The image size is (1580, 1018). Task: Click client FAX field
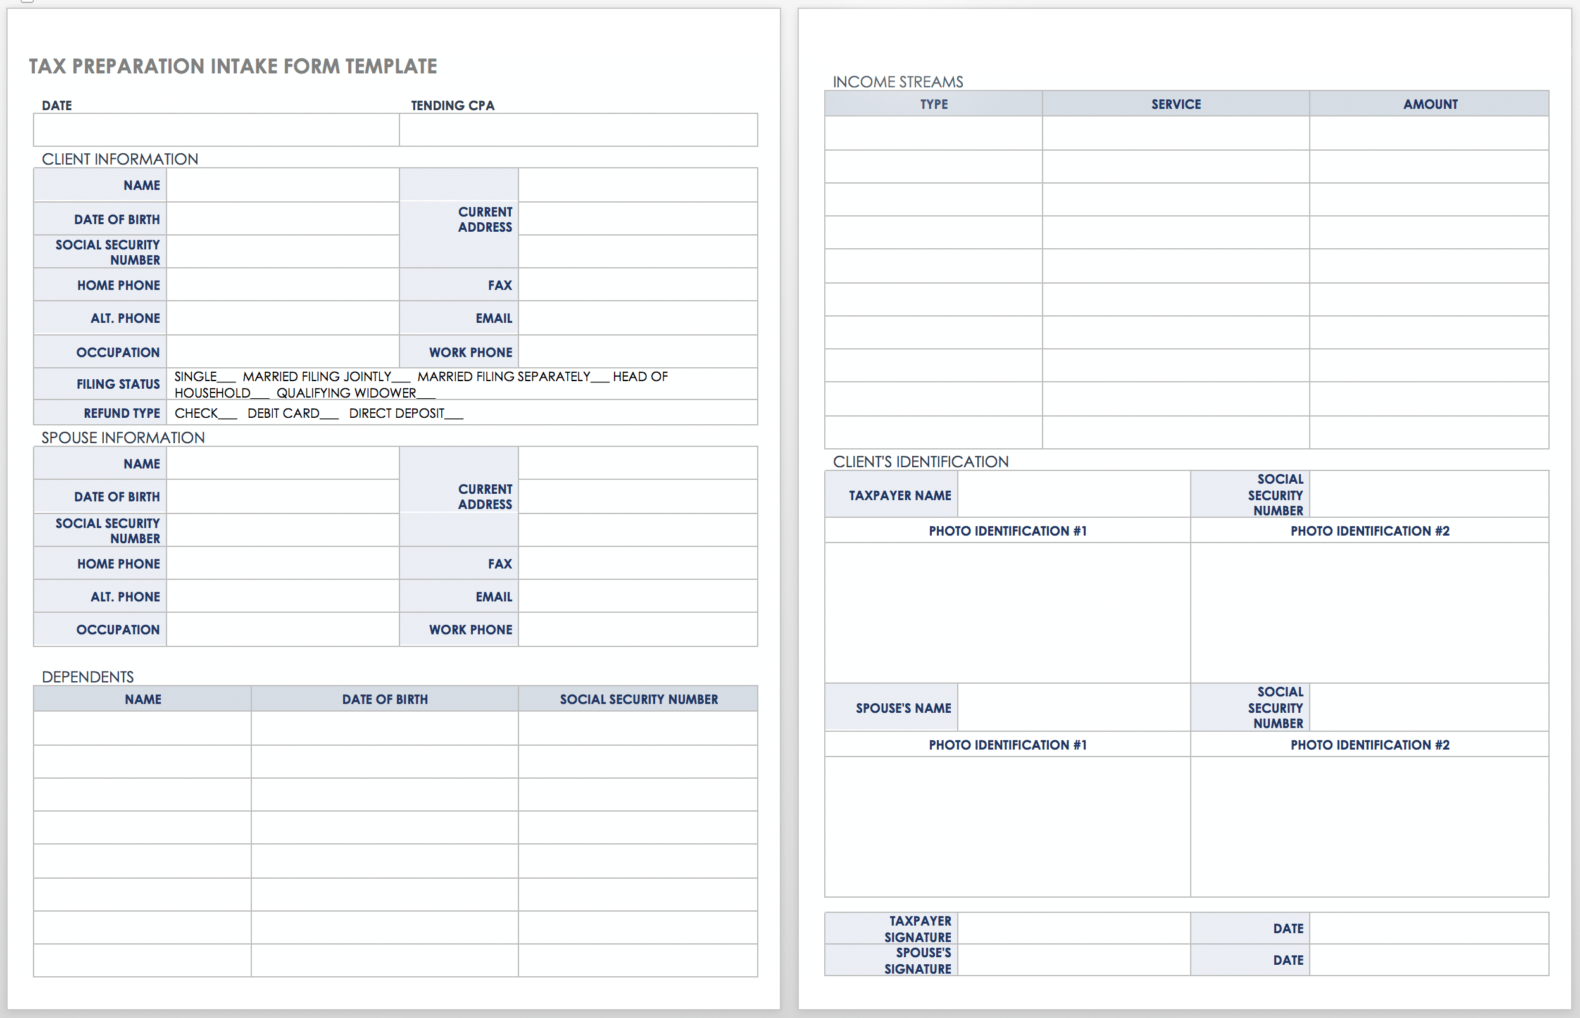[x=637, y=285]
